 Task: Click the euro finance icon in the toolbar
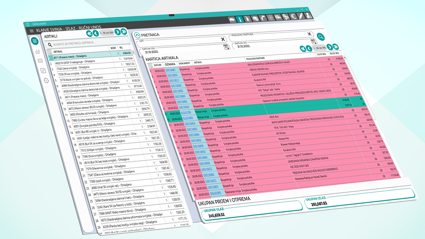pyautogui.click(x=293, y=17)
